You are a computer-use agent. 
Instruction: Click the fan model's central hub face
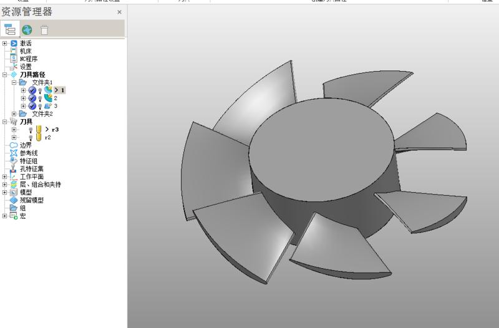(x=321, y=150)
